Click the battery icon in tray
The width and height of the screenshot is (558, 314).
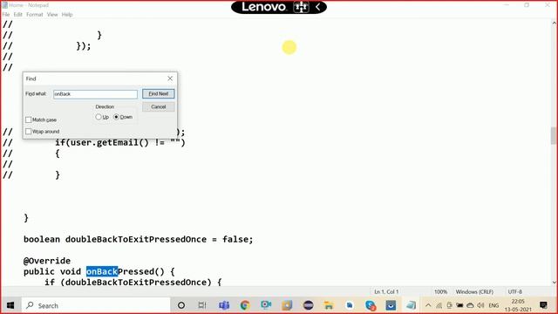click(x=459, y=305)
